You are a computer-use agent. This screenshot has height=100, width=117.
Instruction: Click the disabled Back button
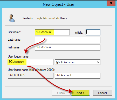pos(61,93)
